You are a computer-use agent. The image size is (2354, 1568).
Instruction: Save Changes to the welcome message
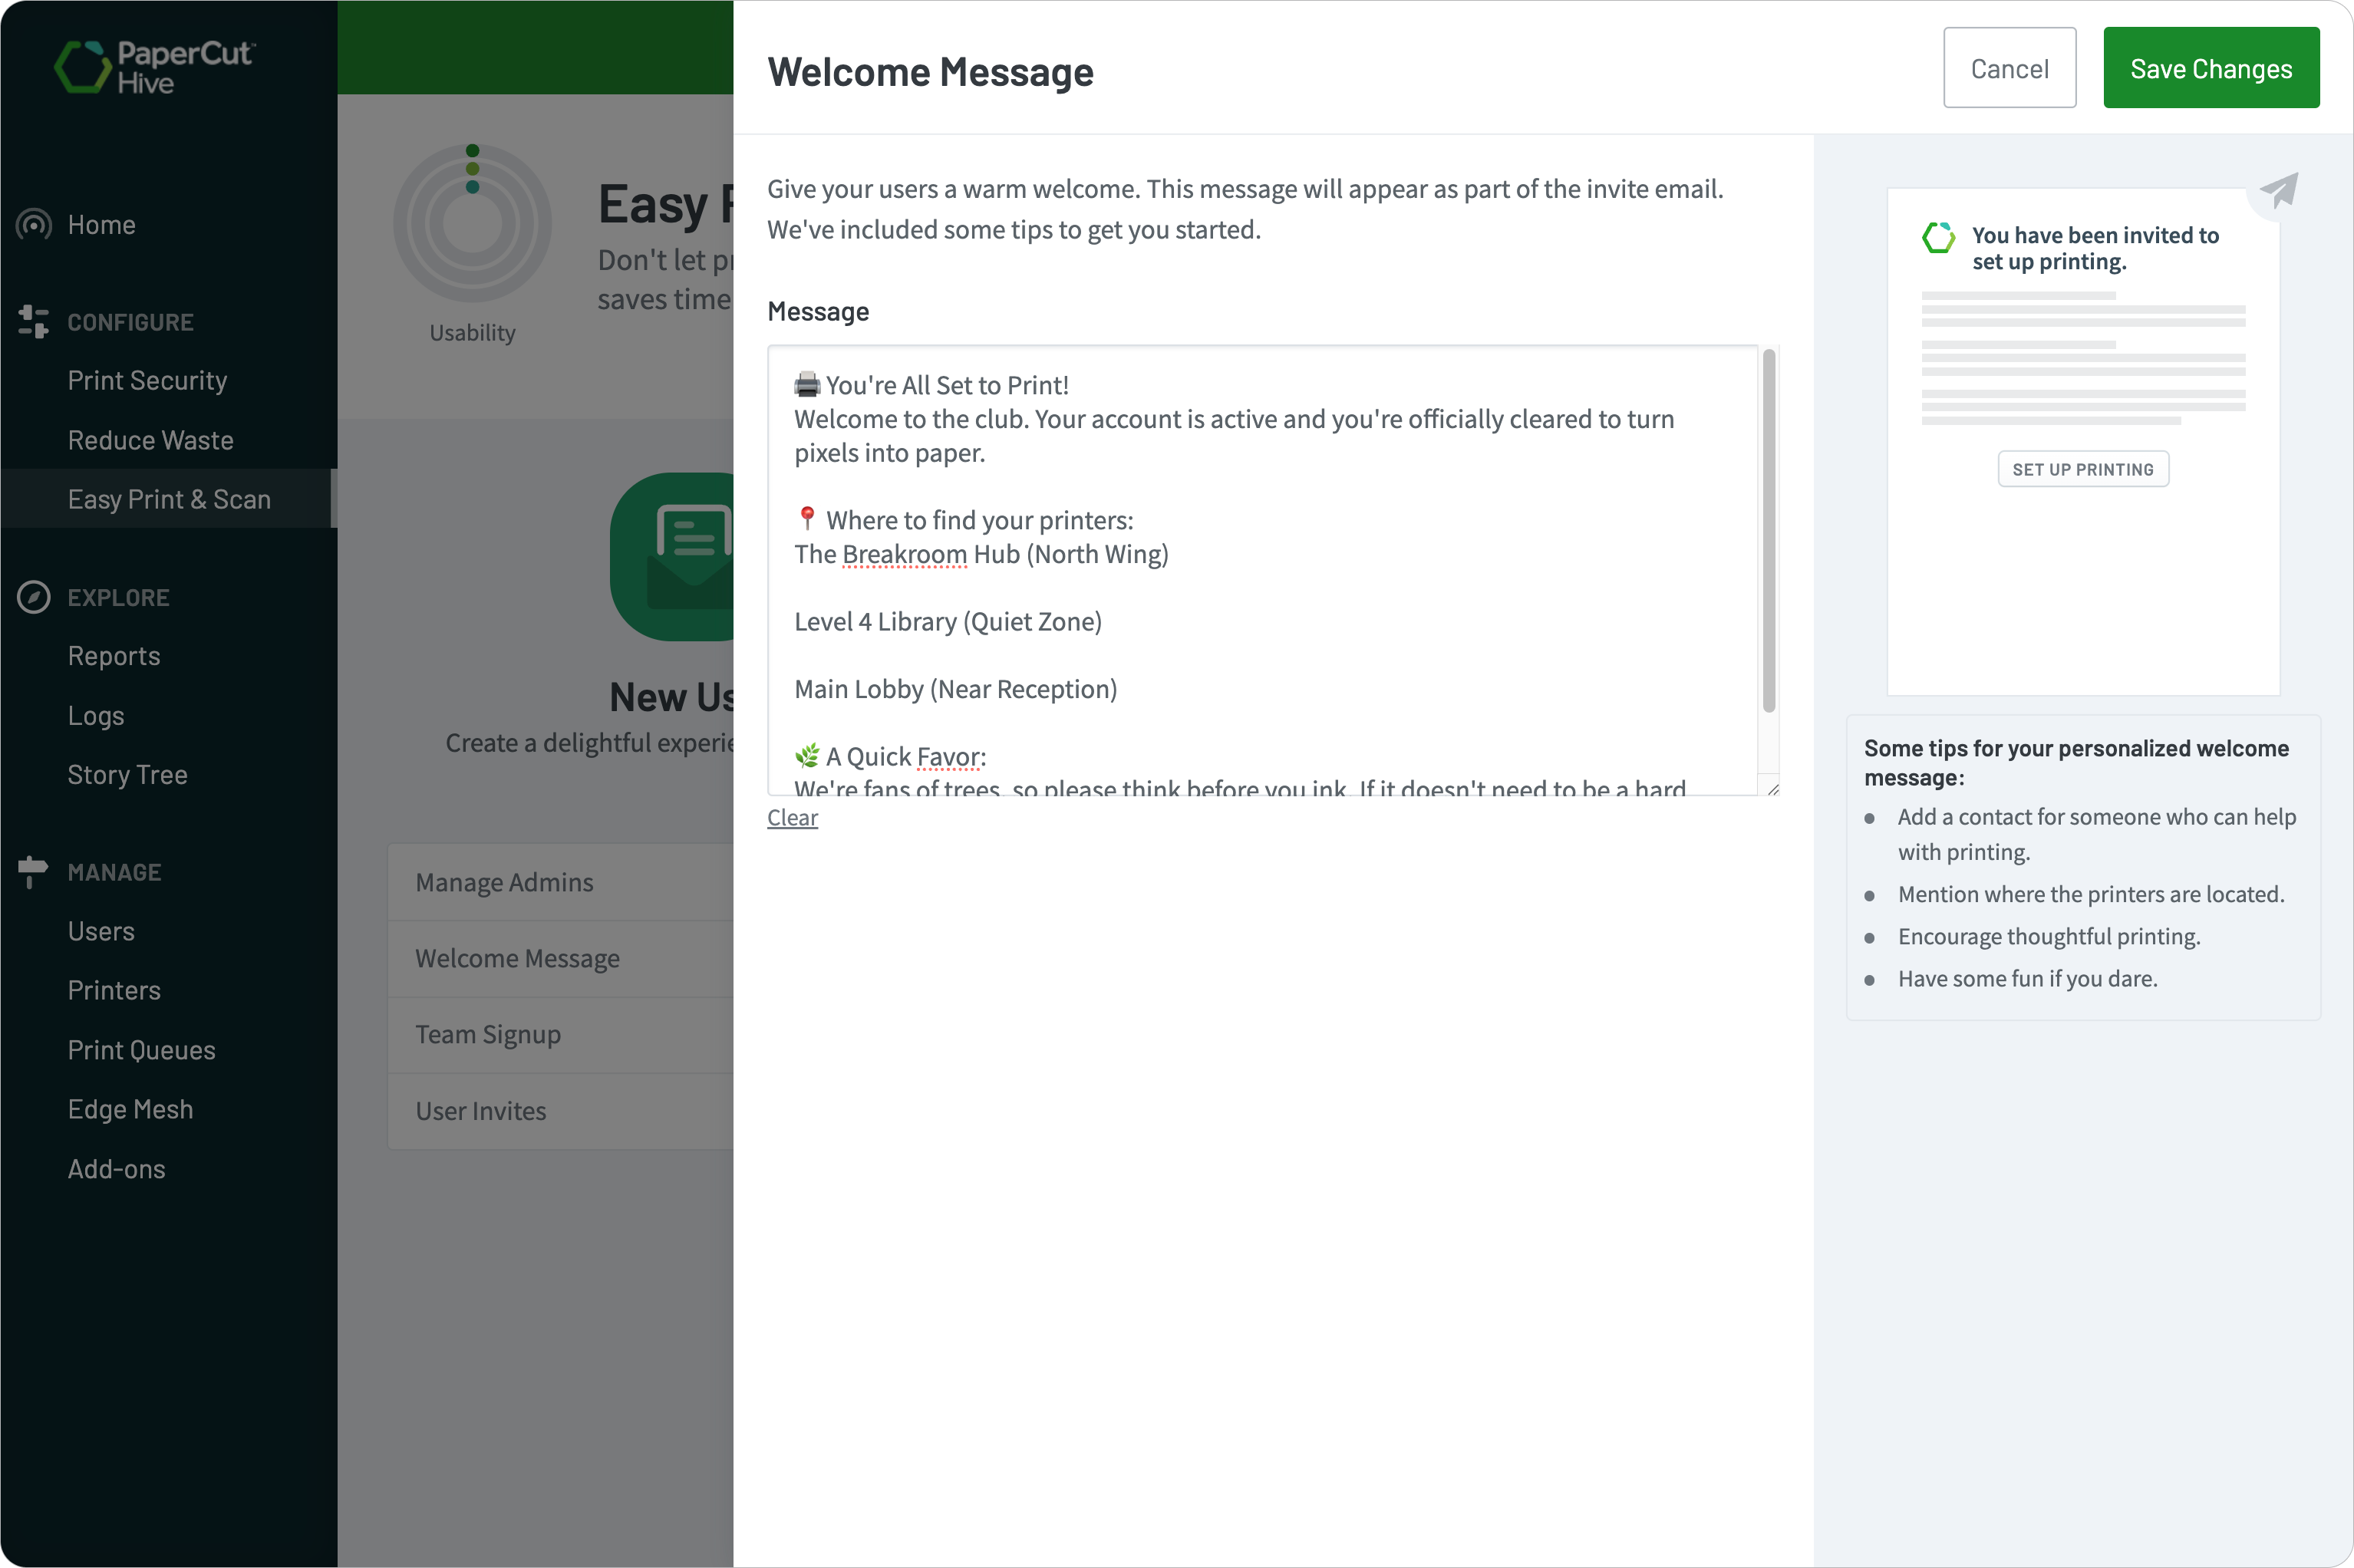pyautogui.click(x=2211, y=67)
